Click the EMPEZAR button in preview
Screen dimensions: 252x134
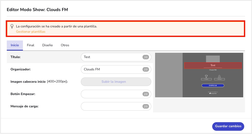(x=213, y=85)
